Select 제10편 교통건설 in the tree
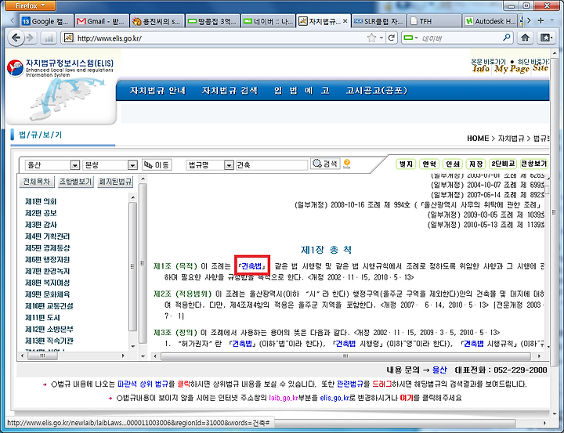The height and width of the screenshot is (433, 564). pyautogui.click(x=49, y=306)
